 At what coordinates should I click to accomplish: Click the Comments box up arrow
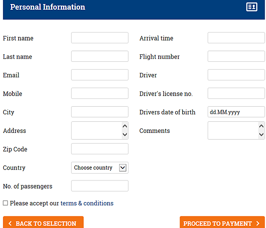261,126
